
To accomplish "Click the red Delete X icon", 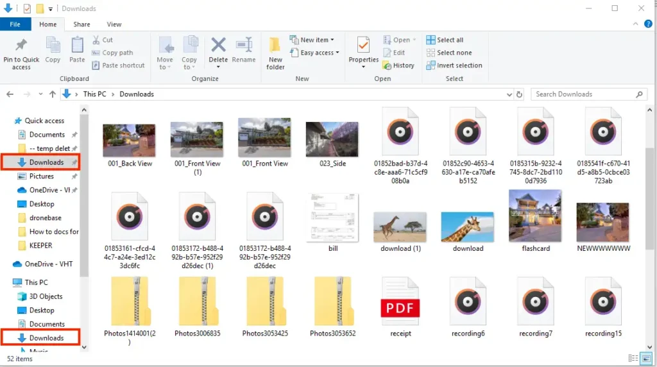I will (x=218, y=44).
